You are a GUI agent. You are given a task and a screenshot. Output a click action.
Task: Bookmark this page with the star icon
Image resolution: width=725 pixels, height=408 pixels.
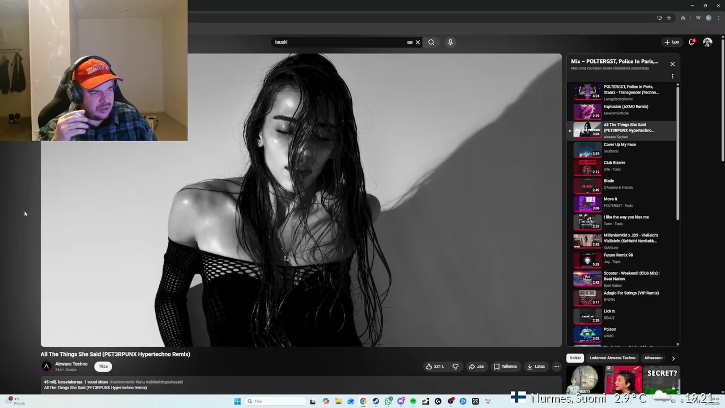[669, 18]
